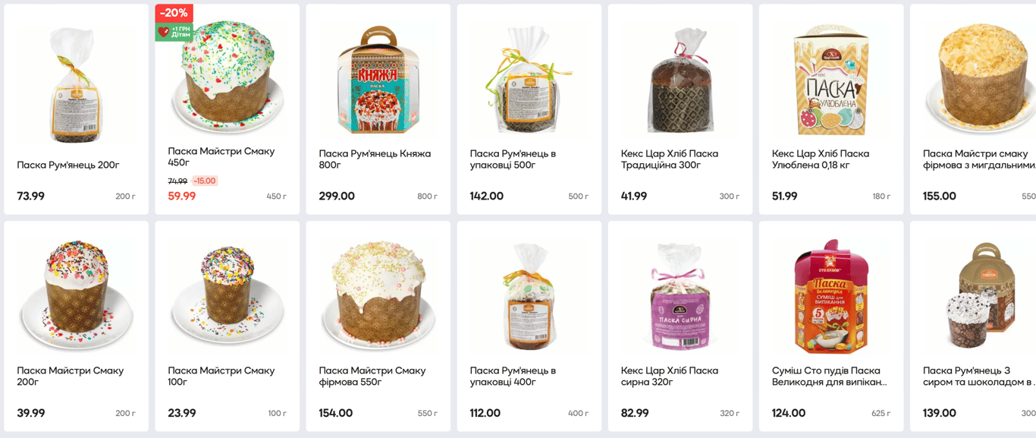Image resolution: width=1036 pixels, height=438 pixels.
Task: Open Паска Рум'янець в упаковці 500г image
Action: 529,79
